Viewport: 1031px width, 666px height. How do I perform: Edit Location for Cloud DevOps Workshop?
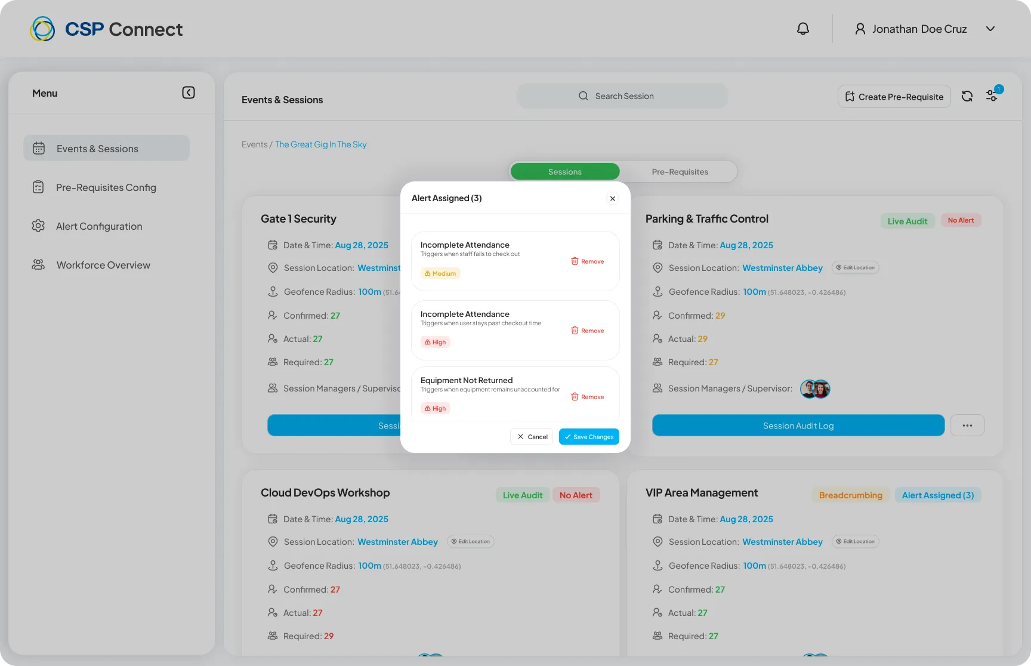tap(470, 541)
